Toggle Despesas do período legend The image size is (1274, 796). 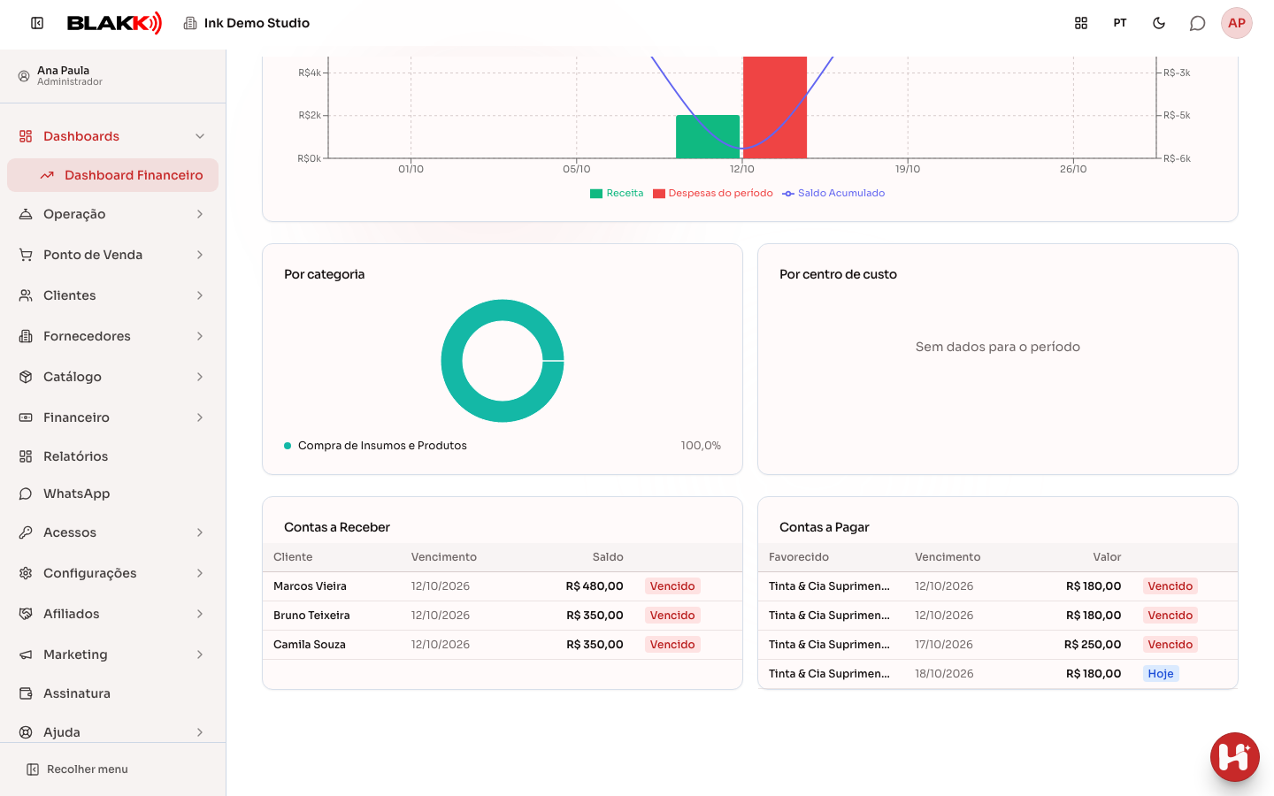(713, 193)
